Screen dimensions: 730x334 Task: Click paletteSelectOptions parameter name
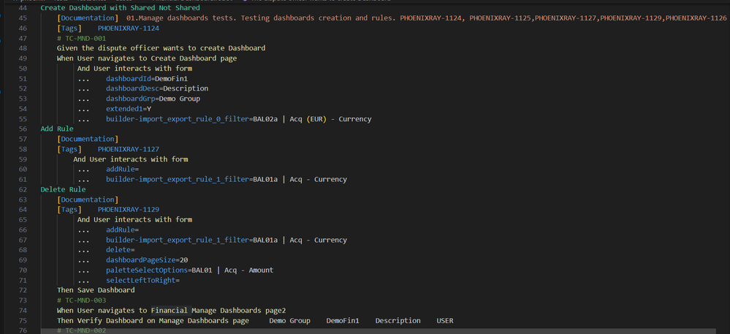coord(147,270)
